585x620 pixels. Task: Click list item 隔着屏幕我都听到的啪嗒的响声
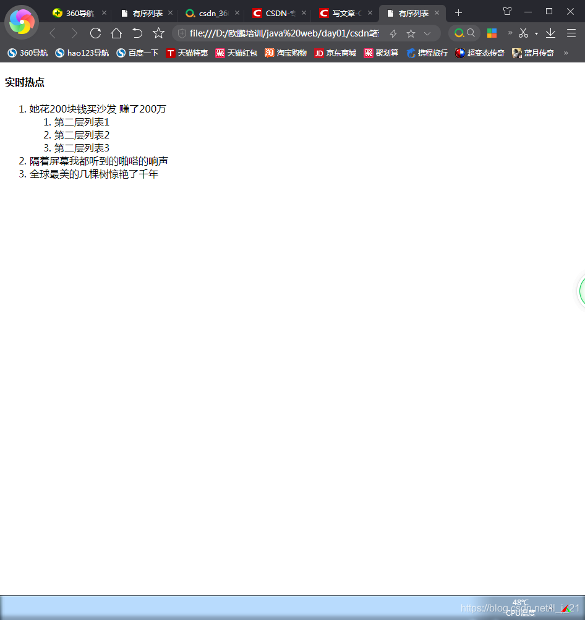pos(99,161)
